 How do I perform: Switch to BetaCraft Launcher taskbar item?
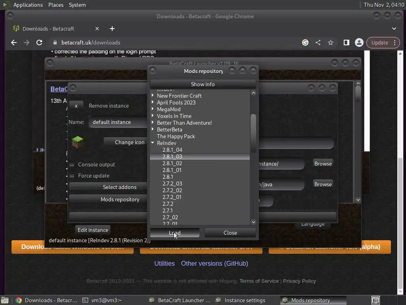coord(180,300)
